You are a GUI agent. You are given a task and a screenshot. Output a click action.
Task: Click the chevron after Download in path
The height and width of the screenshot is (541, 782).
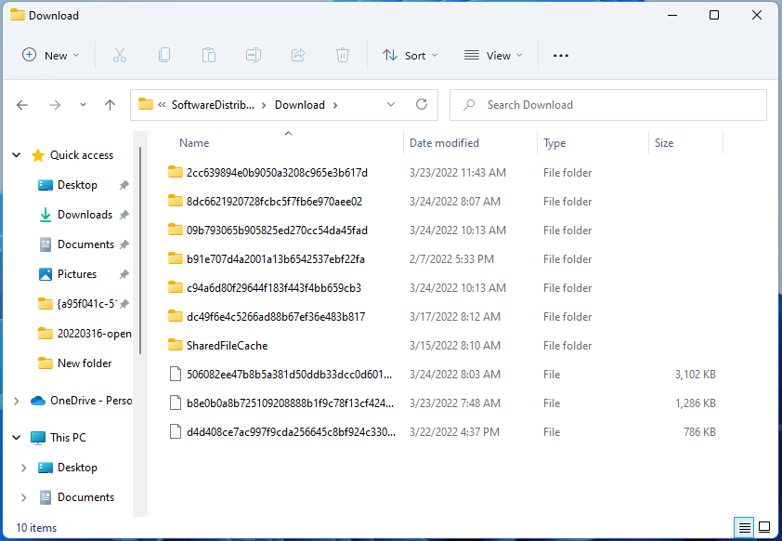coord(335,105)
